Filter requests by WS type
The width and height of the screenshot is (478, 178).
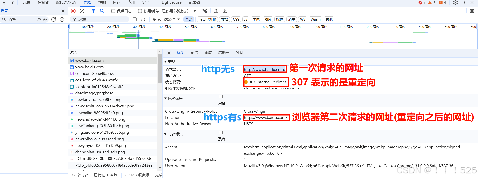click(x=303, y=19)
